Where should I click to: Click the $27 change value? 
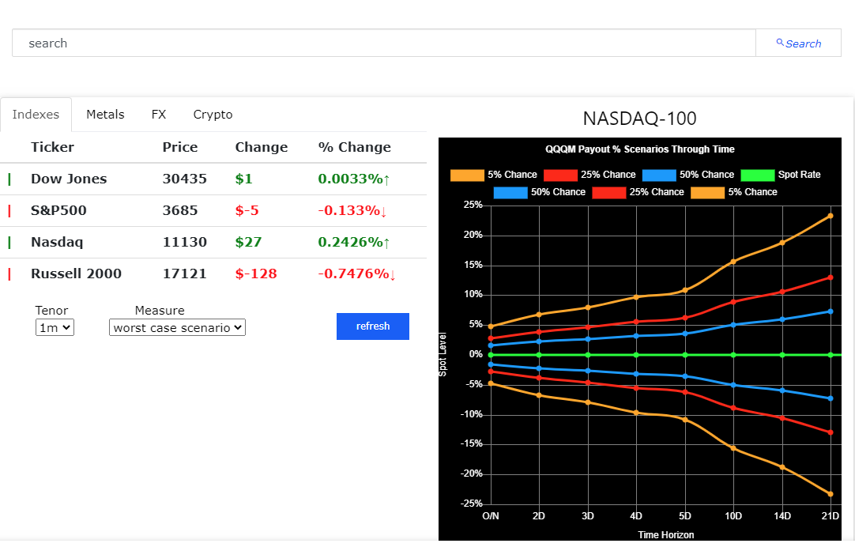click(x=249, y=242)
